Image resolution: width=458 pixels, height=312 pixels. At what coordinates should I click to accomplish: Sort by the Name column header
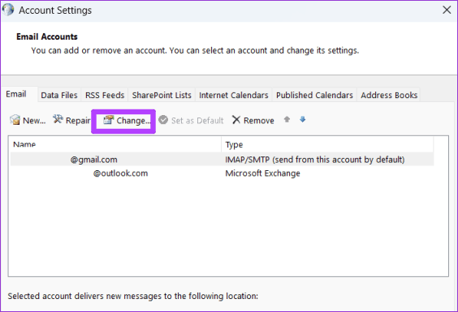pyautogui.click(x=115, y=144)
